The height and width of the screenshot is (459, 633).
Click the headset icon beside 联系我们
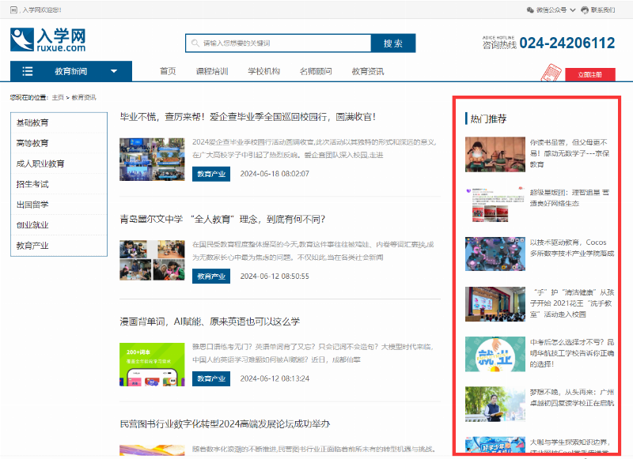(x=585, y=10)
